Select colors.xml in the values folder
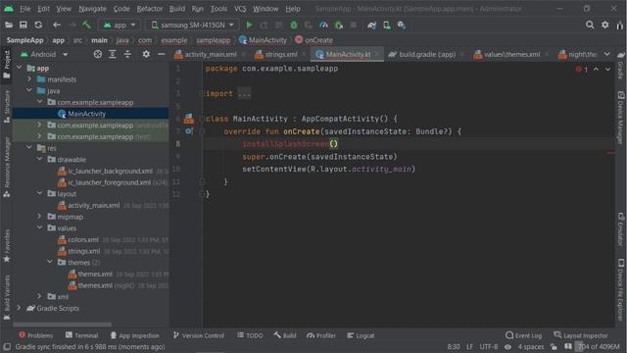This screenshot has height=353, width=627. click(83, 239)
